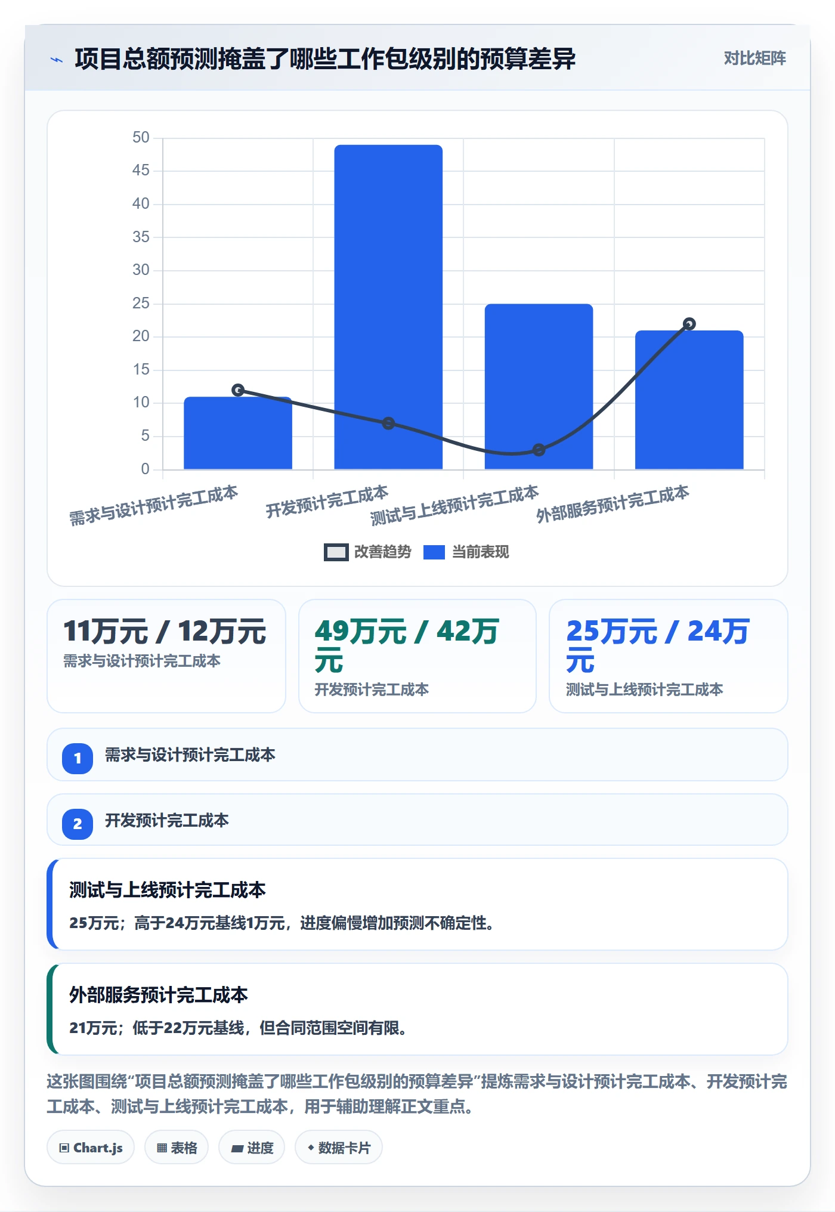This screenshot has height=1212, width=835.
Task: Click x-axis label 外部服务预计完工成本
Action: click(x=613, y=503)
